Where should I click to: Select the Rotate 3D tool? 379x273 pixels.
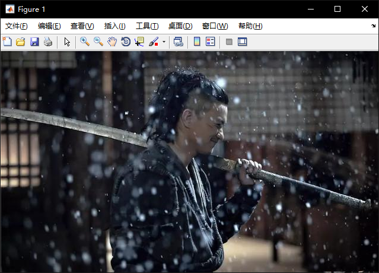tap(126, 42)
